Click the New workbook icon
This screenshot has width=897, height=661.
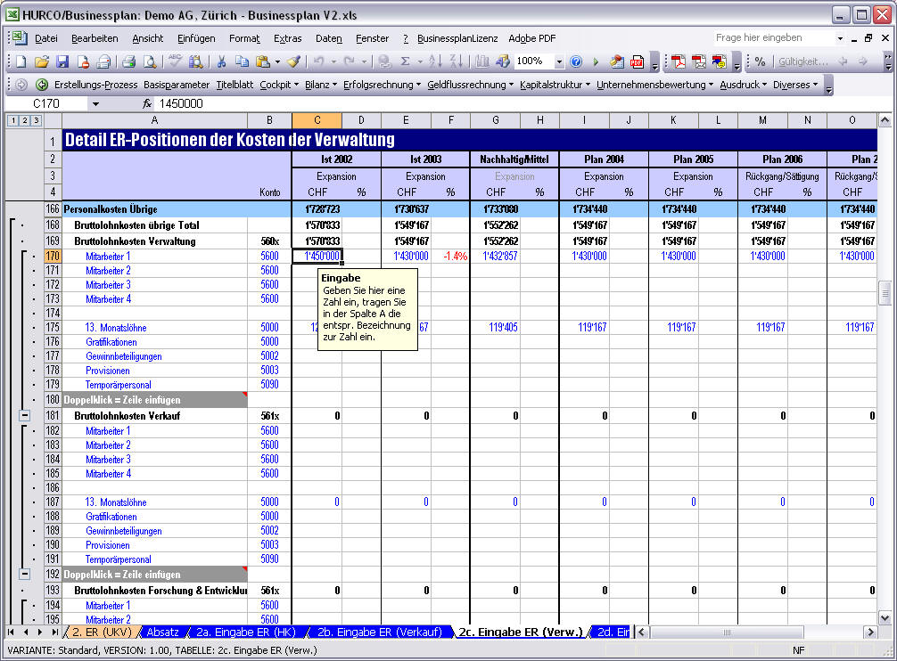(21, 61)
